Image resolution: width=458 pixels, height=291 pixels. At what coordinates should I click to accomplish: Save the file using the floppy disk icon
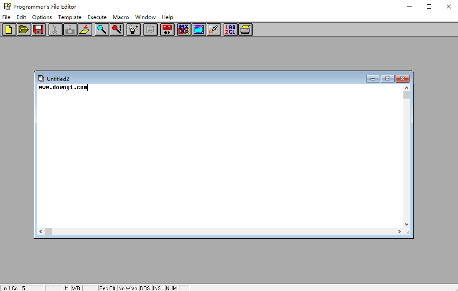click(39, 29)
